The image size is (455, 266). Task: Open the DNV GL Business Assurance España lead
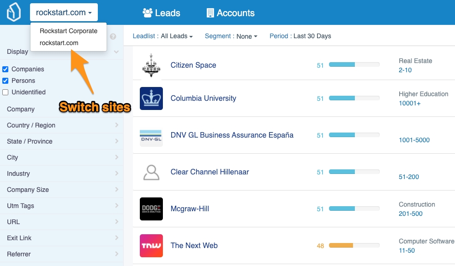(232, 135)
